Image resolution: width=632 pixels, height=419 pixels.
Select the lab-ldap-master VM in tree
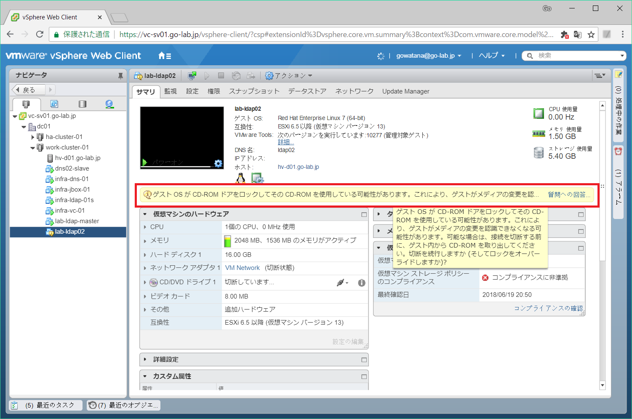click(x=77, y=221)
